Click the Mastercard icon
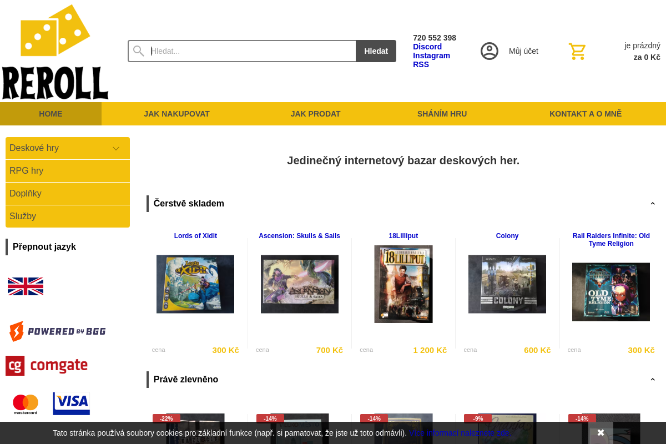 (x=26, y=405)
